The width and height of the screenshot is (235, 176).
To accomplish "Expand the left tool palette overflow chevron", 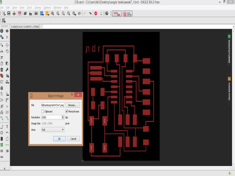I will pyautogui.click(x=4, y=168).
